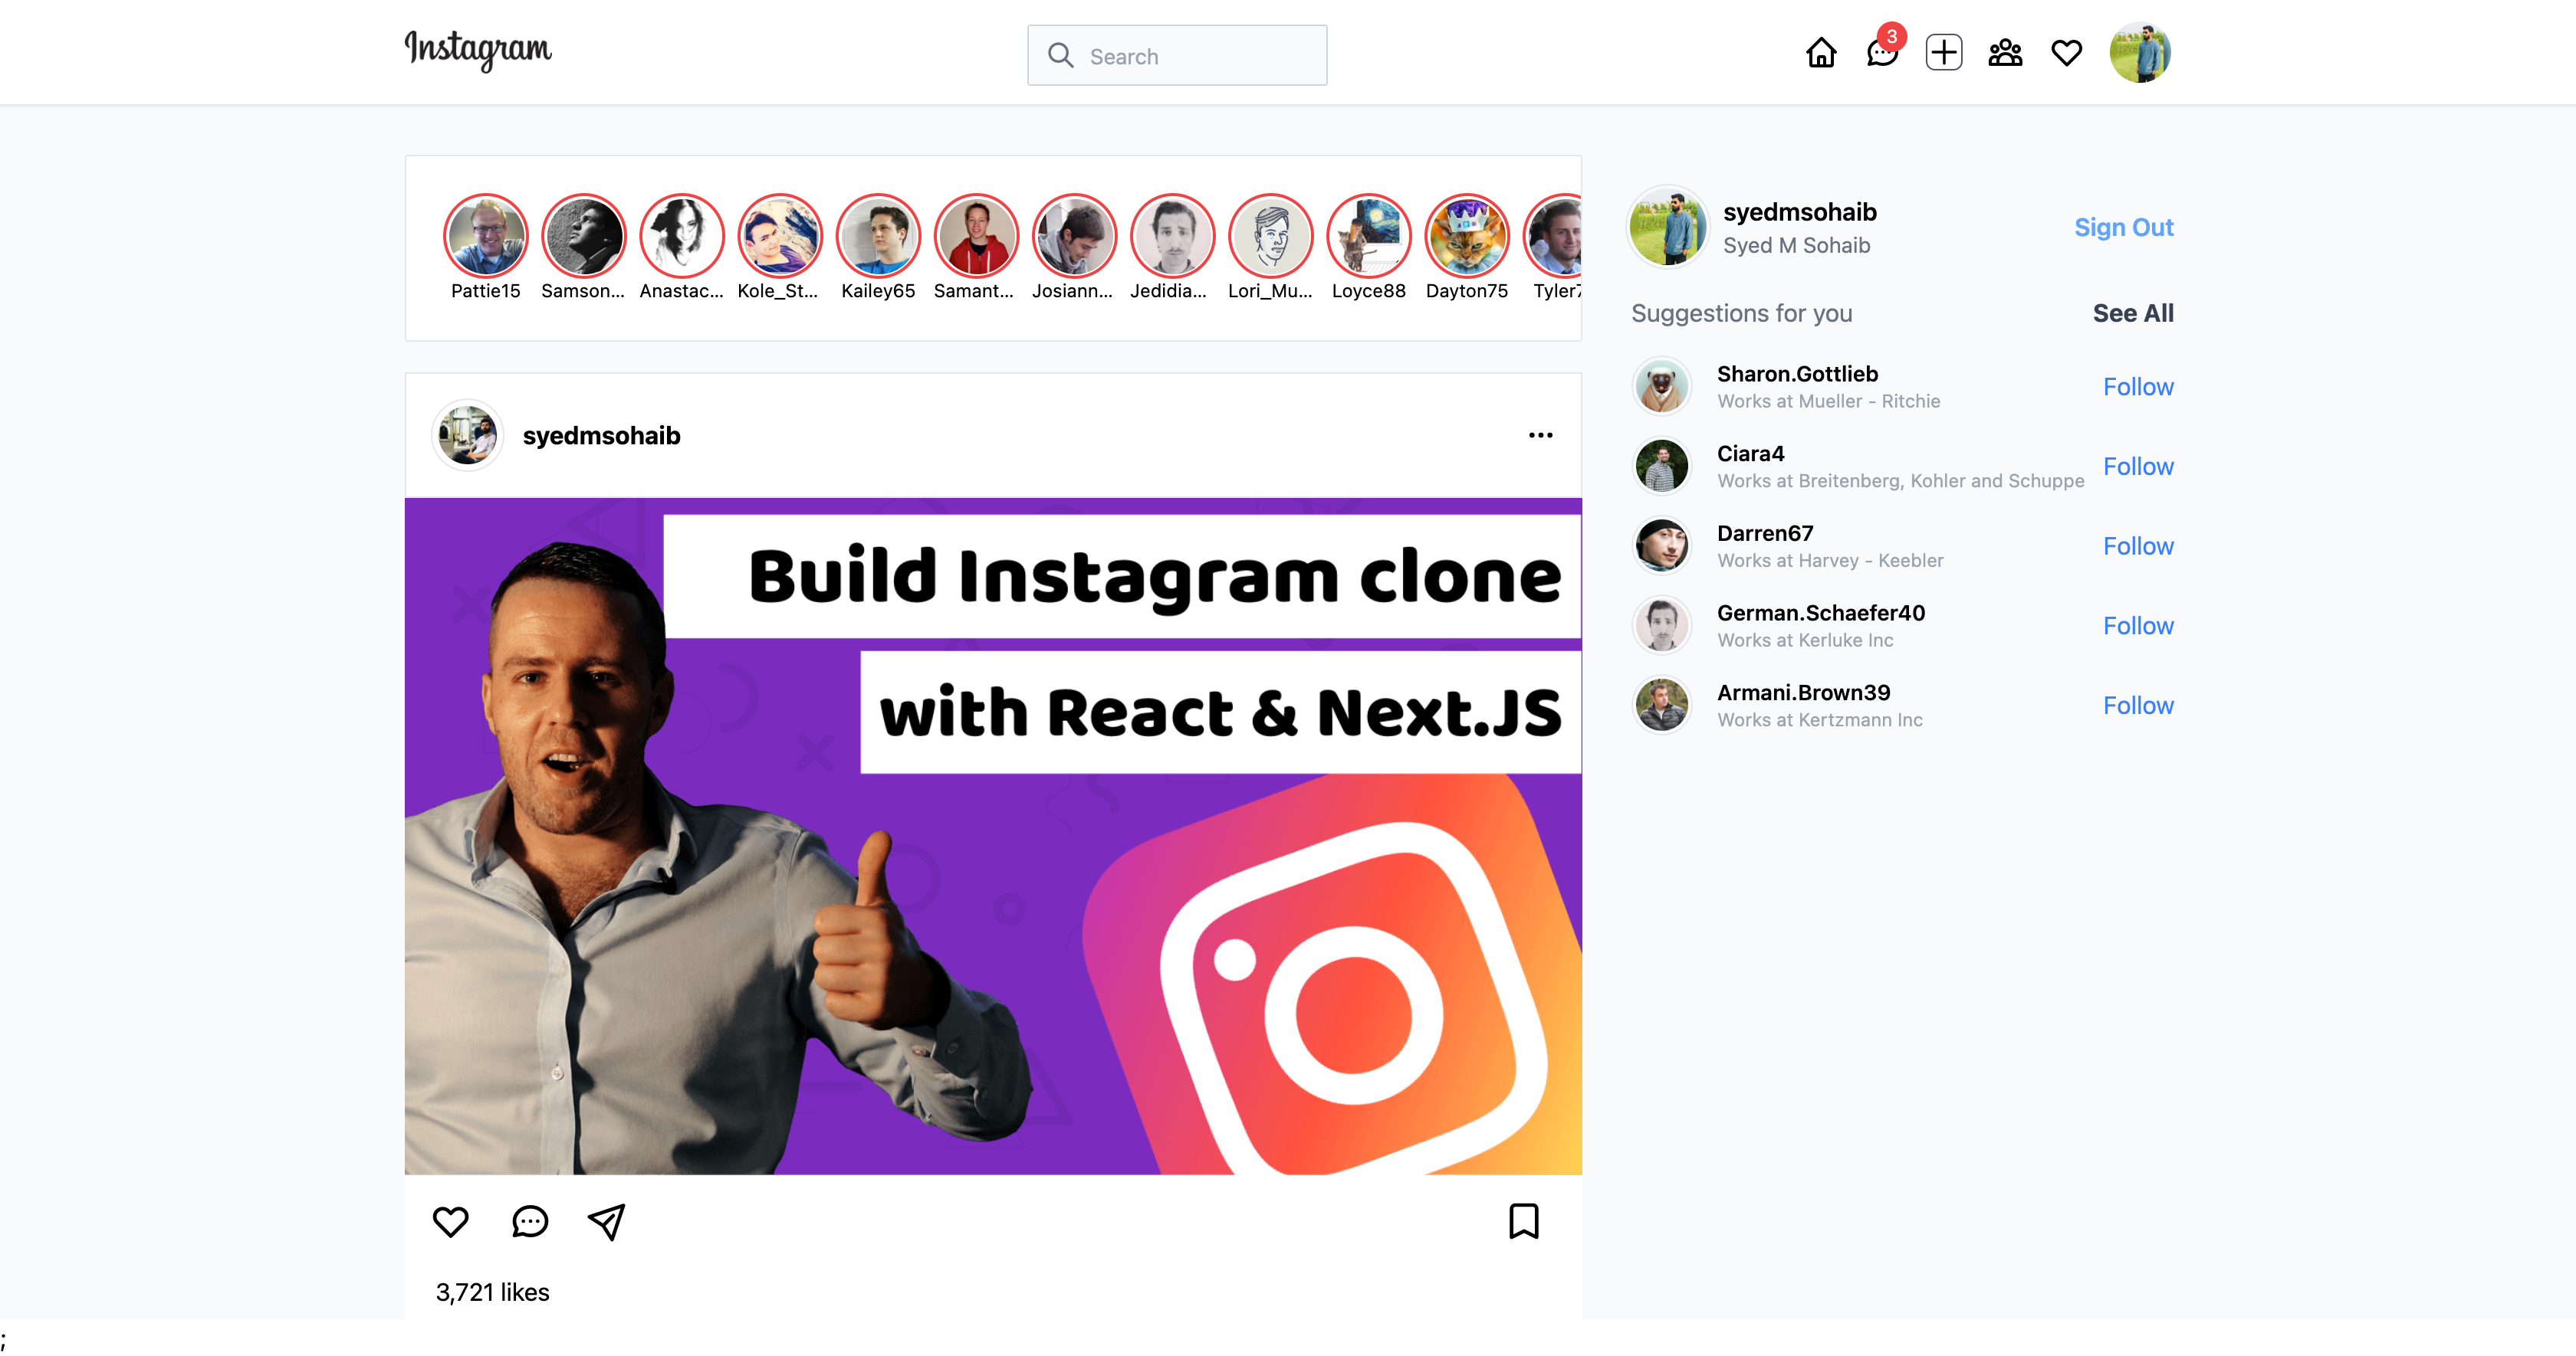This screenshot has height=1356, width=2576.
Task: Open post options three-dot menu
Action: (x=1540, y=434)
